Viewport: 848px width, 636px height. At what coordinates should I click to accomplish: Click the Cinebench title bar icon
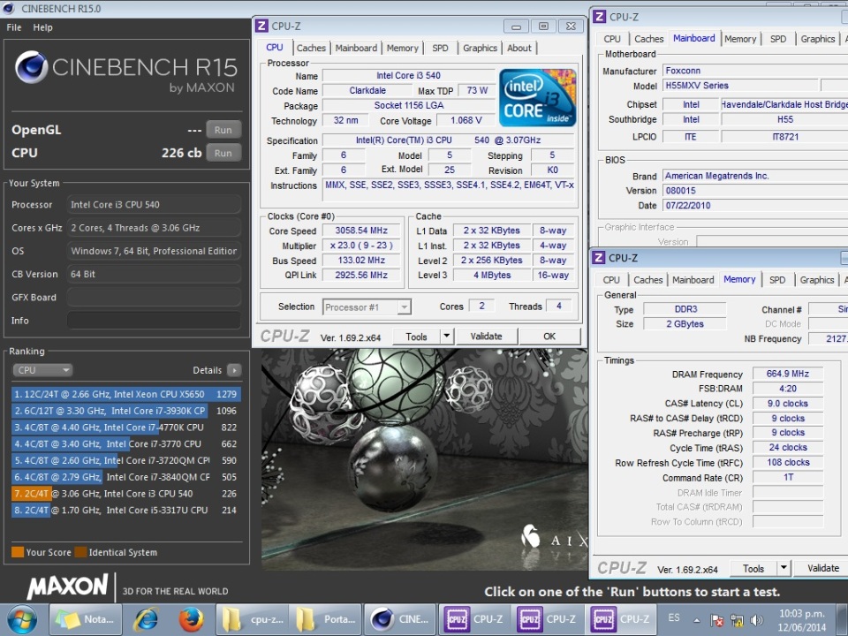(9, 8)
